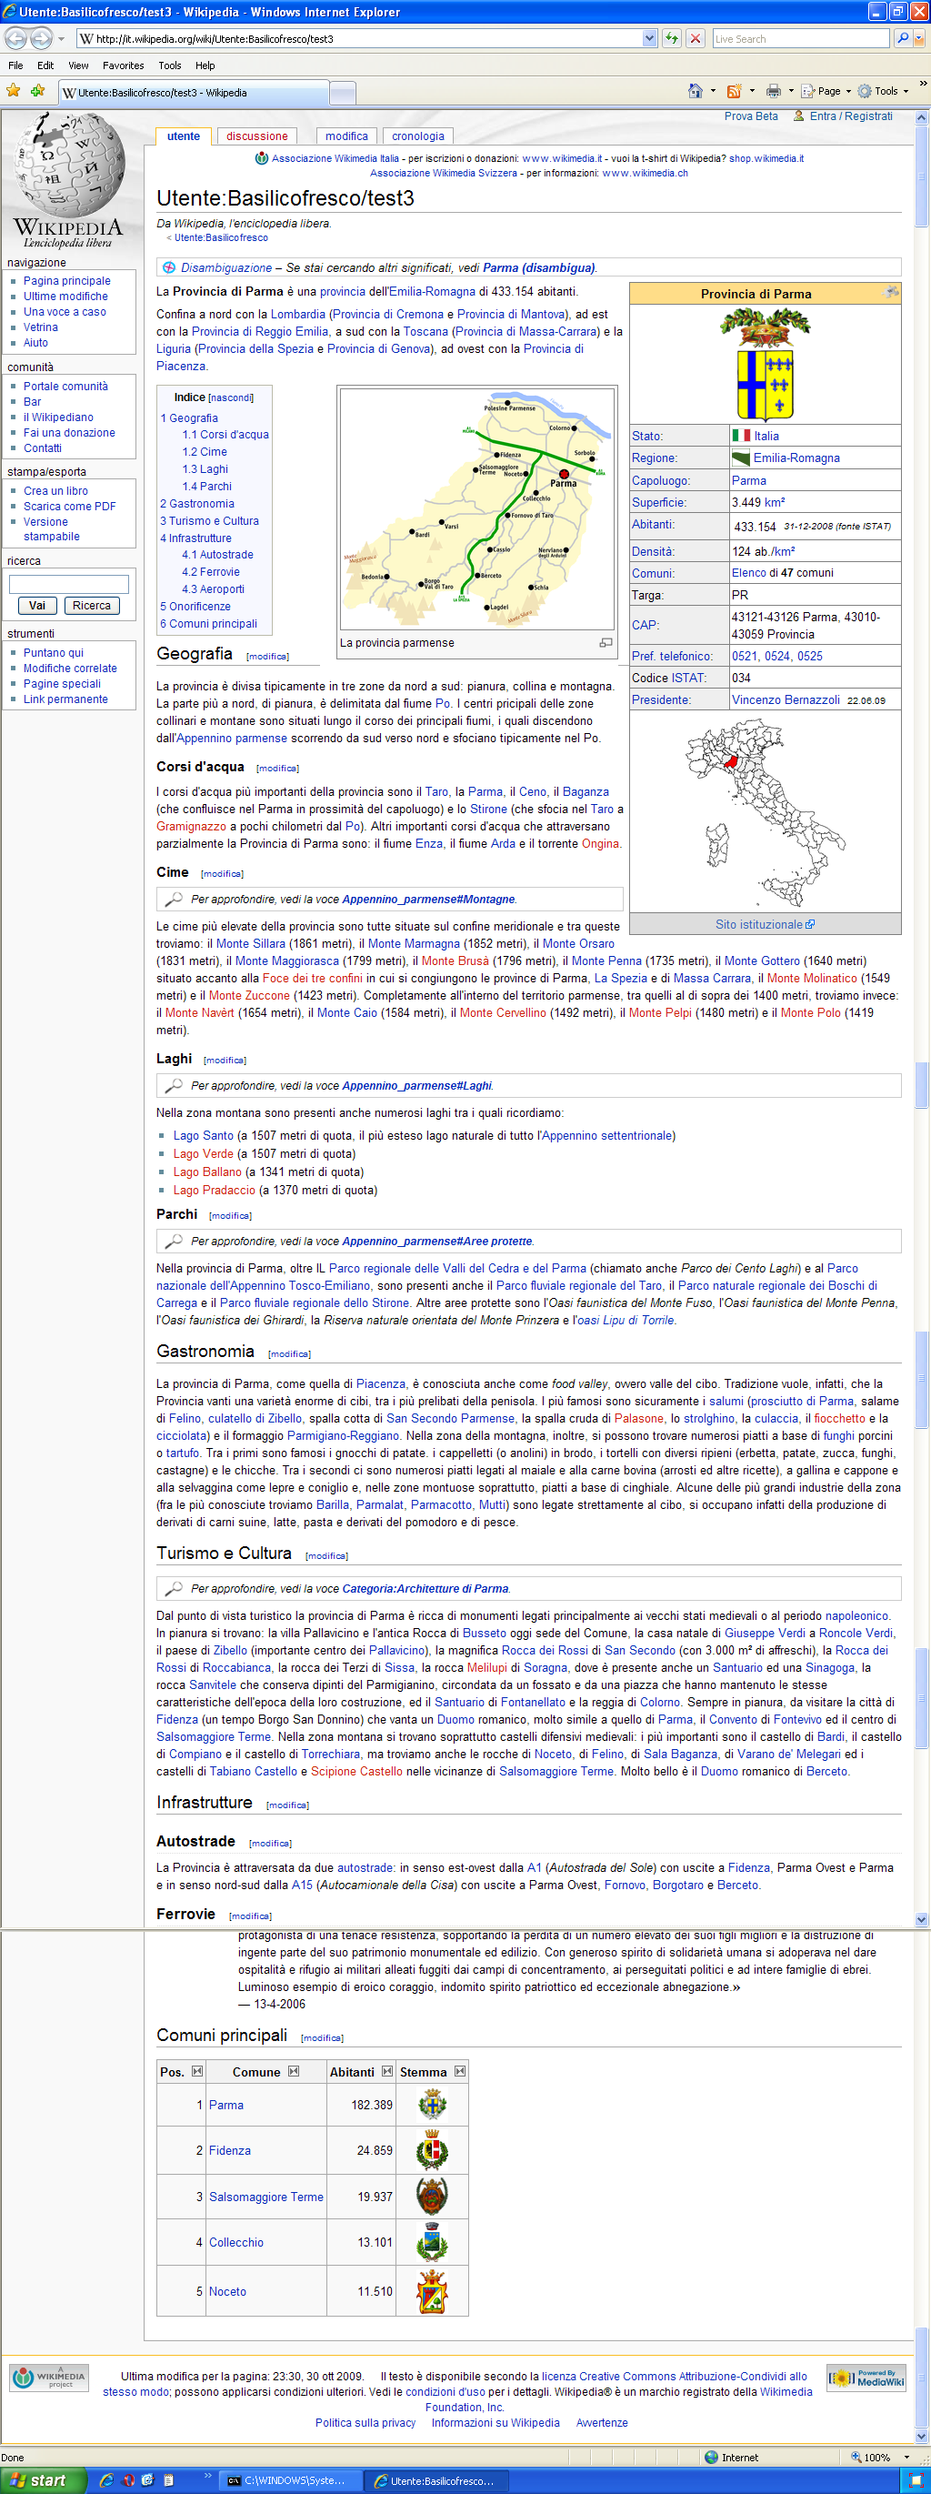
Task: Click the Live Search magnifier icon
Action: pos(902,38)
